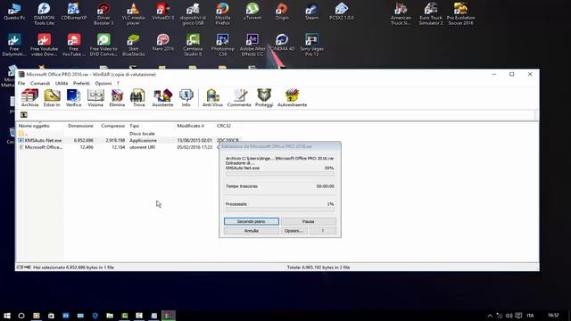Click the Secondo piano button

coord(252,221)
